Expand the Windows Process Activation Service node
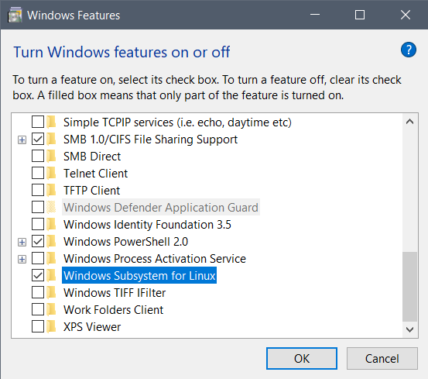 (22, 259)
